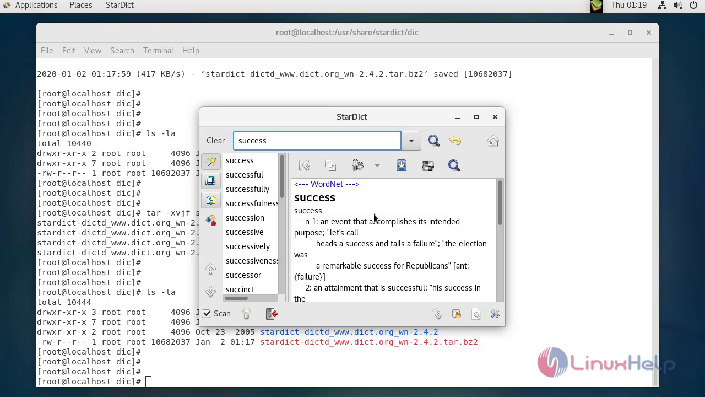
Task: Toggle the Scan checkbox
Action: (x=207, y=314)
